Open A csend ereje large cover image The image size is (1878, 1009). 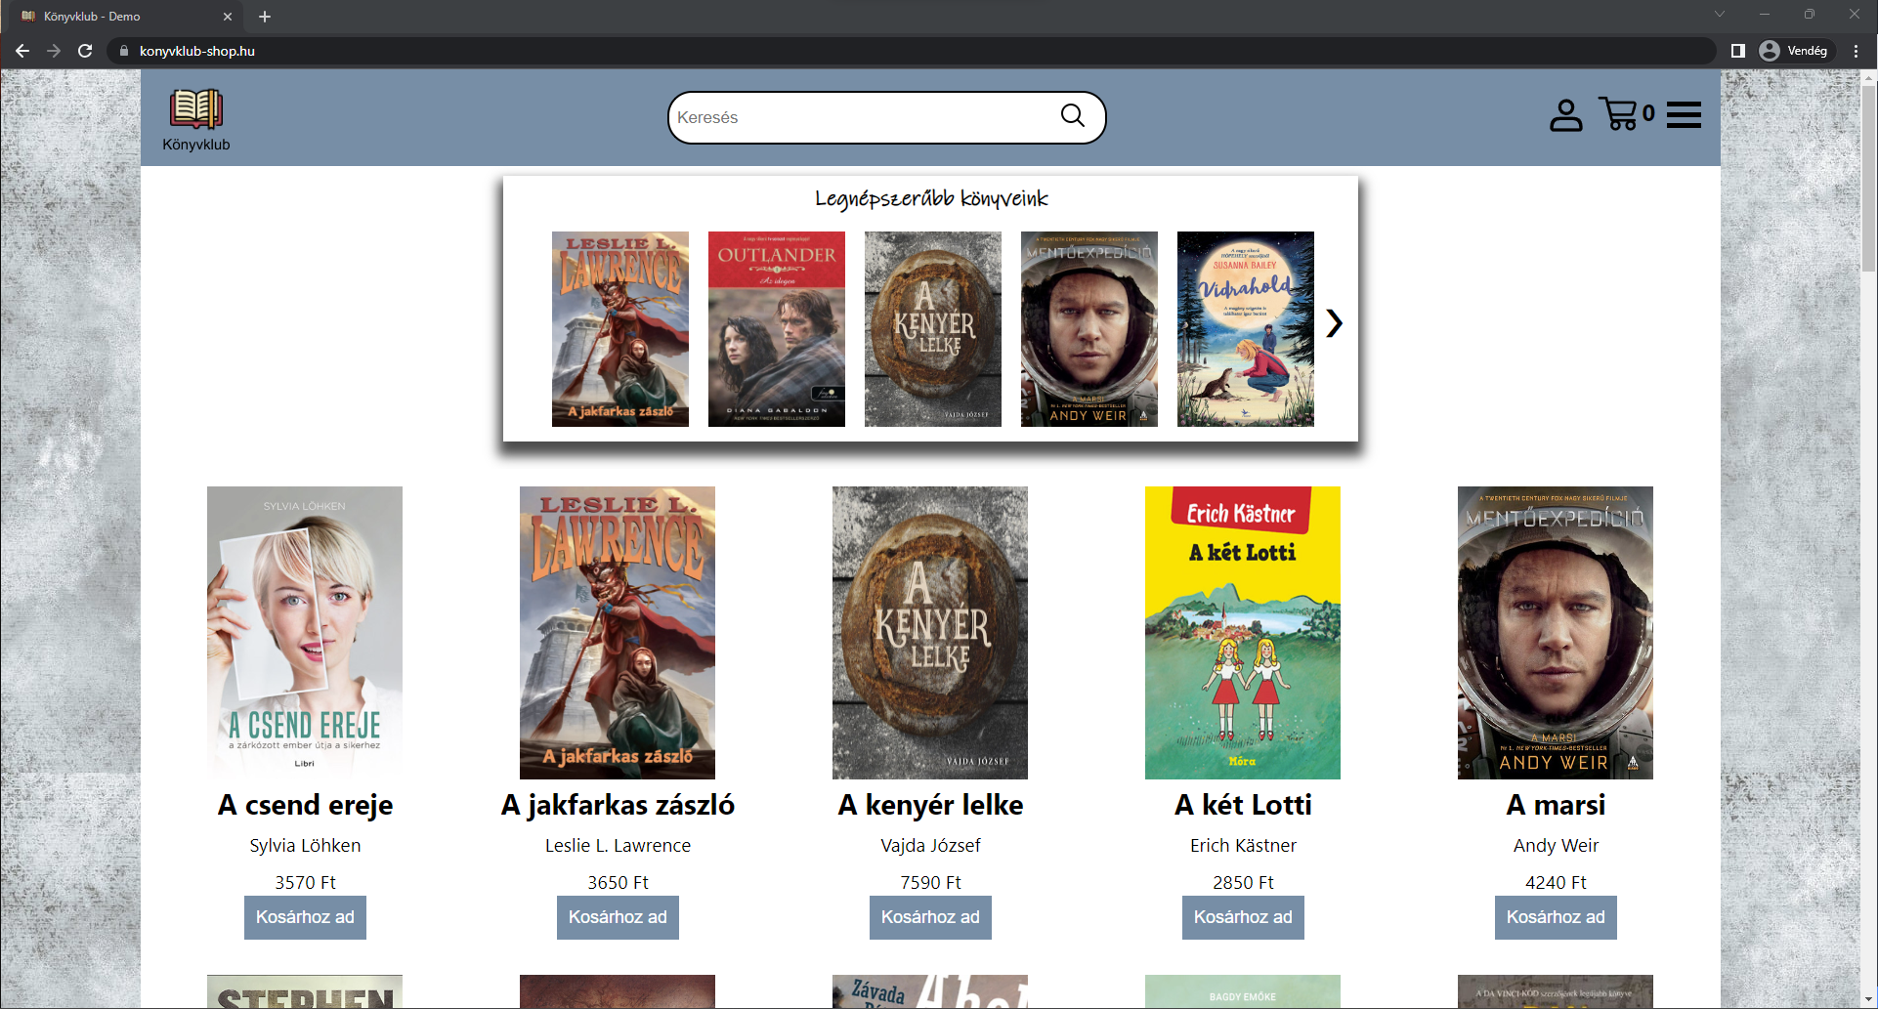pyautogui.click(x=305, y=633)
